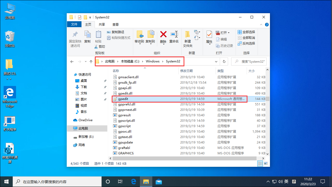Image resolution: width=332 pixels, height=187 pixels.
Task: Open the address bar history dropdown
Action: tap(216, 61)
